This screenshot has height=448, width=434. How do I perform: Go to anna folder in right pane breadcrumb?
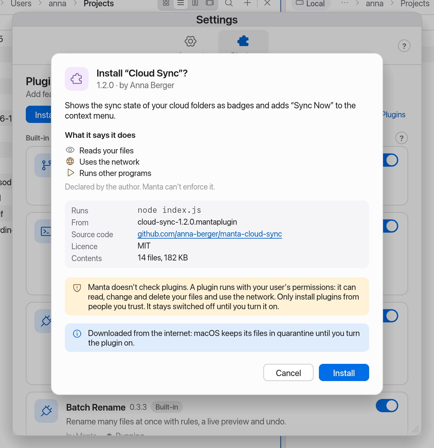(x=374, y=4)
